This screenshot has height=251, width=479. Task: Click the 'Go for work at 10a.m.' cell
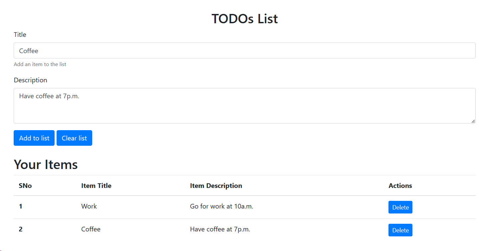pos(222,206)
